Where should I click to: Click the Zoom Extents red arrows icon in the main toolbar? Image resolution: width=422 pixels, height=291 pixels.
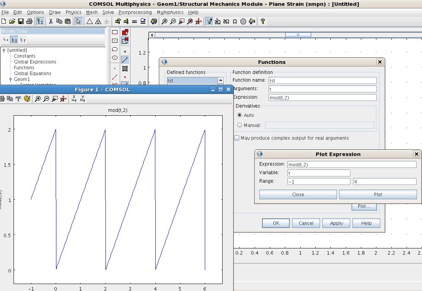(199, 21)
